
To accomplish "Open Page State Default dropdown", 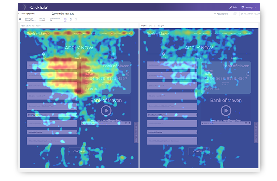I will [x=43, y=19].
